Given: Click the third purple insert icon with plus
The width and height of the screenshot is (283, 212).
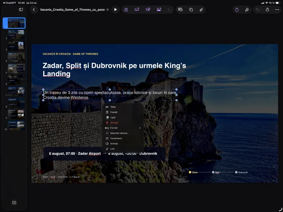Looking at the screenshot, I should [x=148, y=10].
